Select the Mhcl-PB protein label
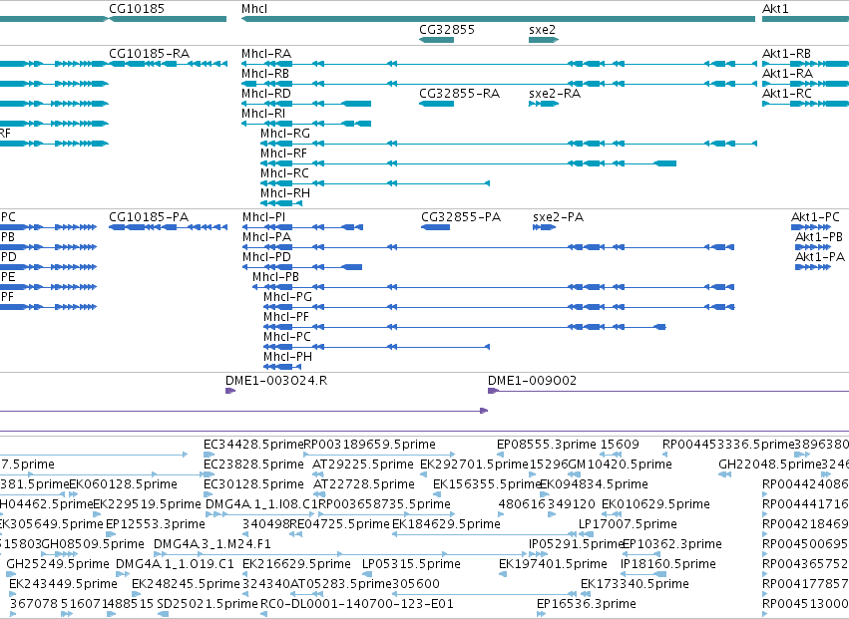 click(276, 277)
